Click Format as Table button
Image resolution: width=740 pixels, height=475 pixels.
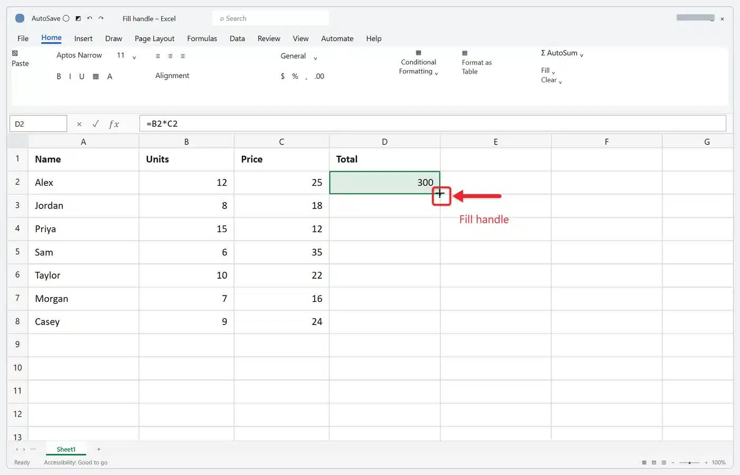[x=476, y=63]
